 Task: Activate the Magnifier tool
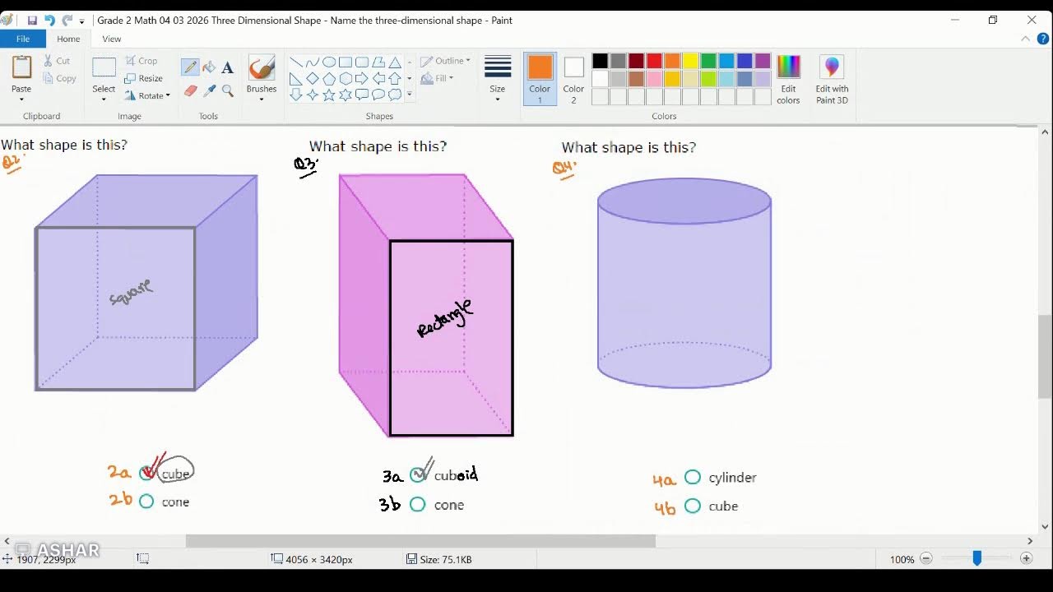[x=228, y=90]
